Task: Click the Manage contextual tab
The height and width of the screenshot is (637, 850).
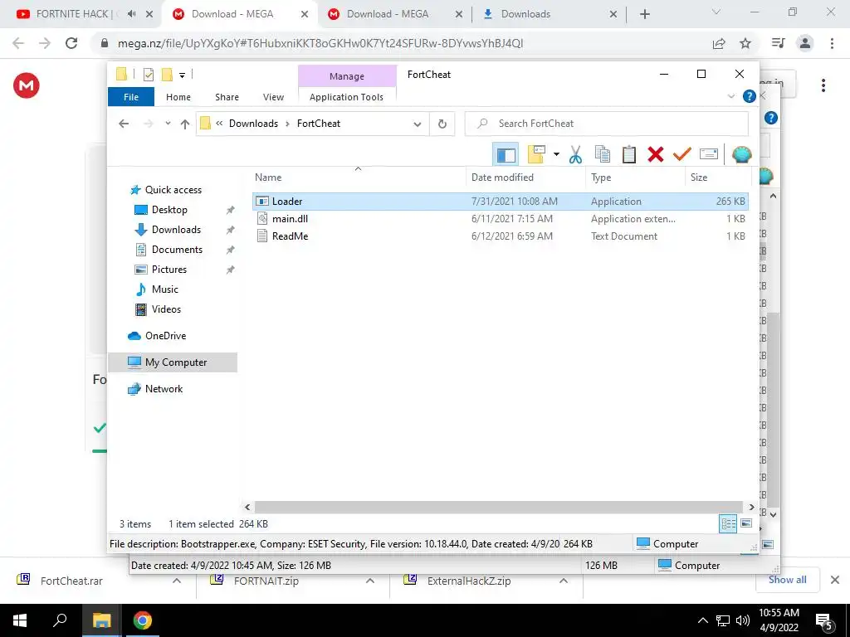Action: 347,76
